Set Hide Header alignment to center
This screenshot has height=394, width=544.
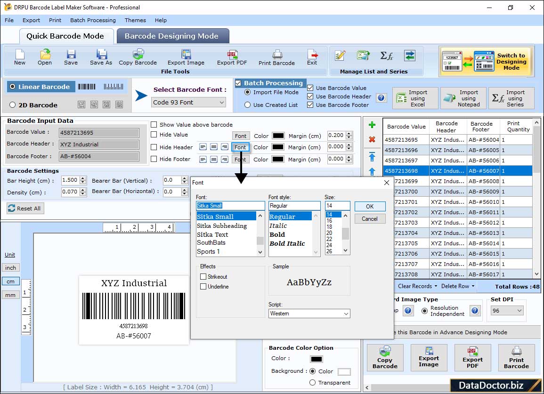tap(214, 147)
